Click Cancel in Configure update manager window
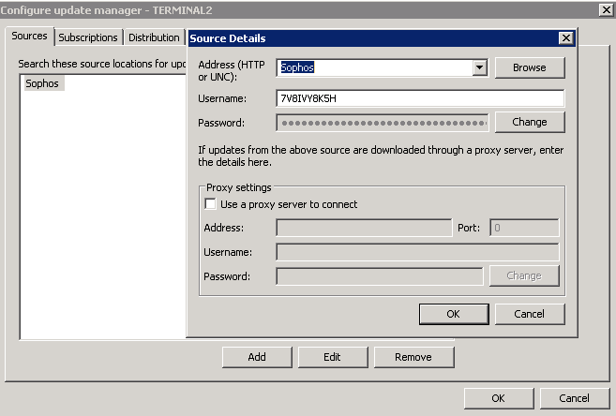This screenshot has width=616, height=416. pyautogui.click(x=575, y=398)
